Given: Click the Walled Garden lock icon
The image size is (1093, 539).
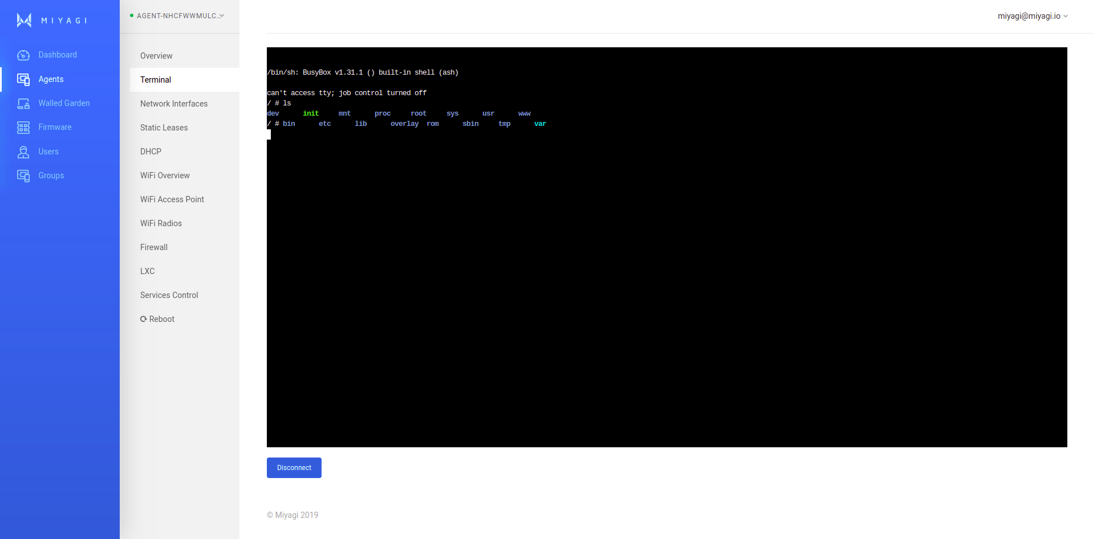Looking at the screenshot, I should coord(23,103).
